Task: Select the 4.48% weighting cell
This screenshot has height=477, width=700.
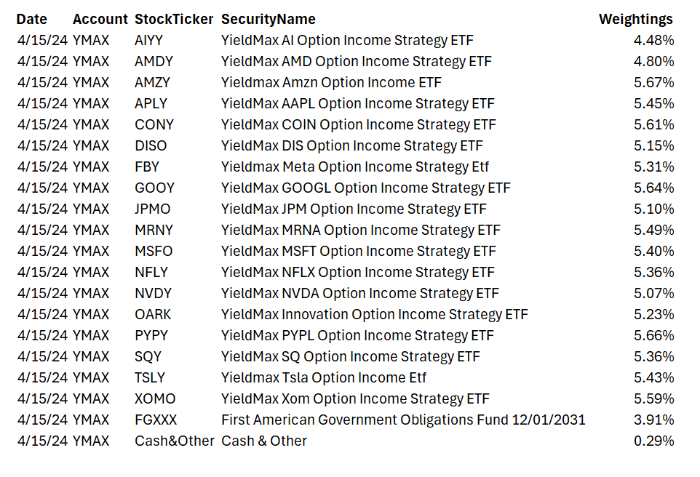Action: coord(653,41)
